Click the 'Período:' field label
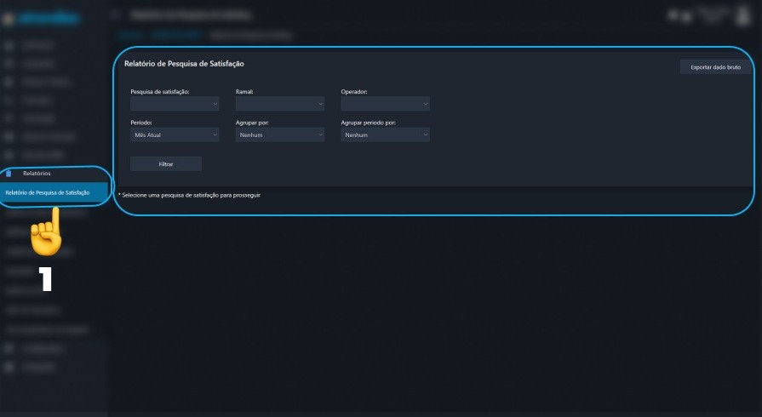The image size is (762, 417). point(141,123)
